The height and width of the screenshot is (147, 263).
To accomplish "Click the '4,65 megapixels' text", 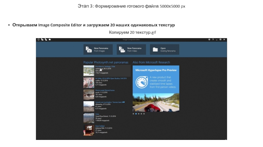I will 101,97.
